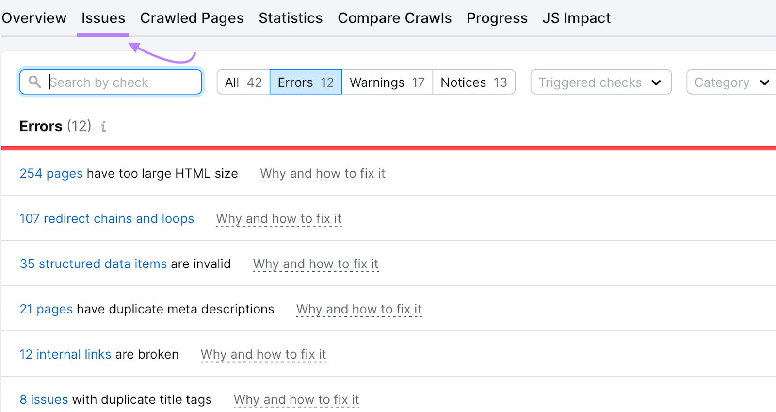Click the Errors (12) heading
The height and width of the screenshot is (412, 776).
(x=55, y=126)
